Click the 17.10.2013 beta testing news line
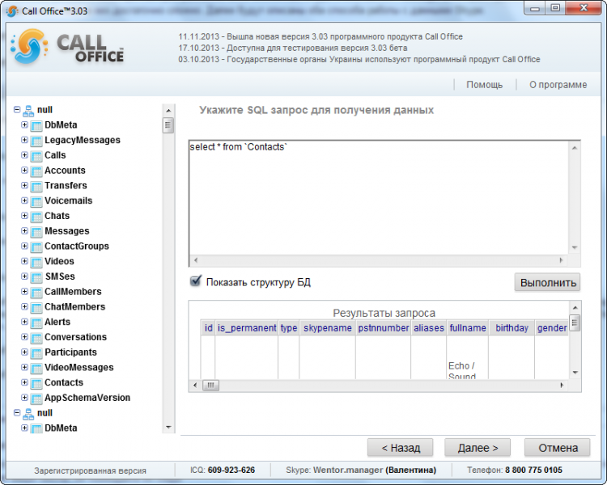Screen dimensions: 607x485 (x=293, y=48)
